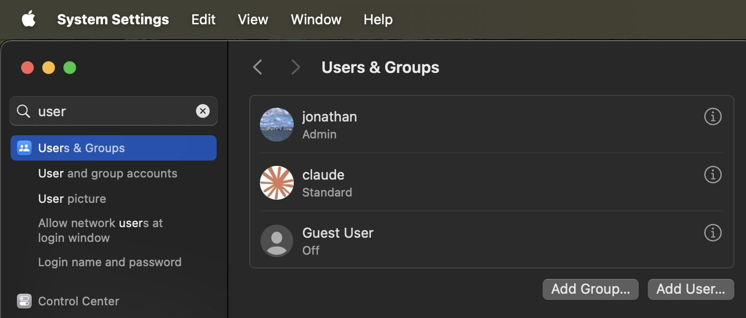The height and width of the screenshot is (318, 746).
Task: Click claude's orange starburst avatar
Action: (277, 183)
